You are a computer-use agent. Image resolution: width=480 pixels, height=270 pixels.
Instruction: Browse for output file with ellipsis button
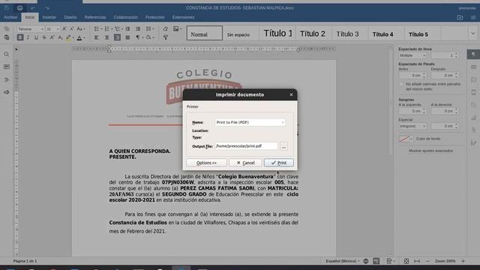[x=283, y=146]
